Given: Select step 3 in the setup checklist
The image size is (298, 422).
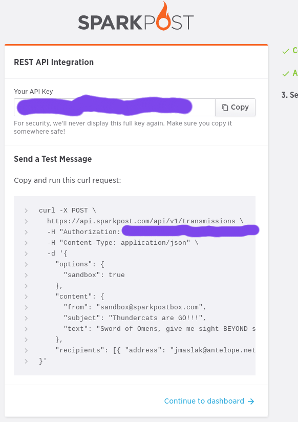Looking at the screenshot, I should coord(292,95).
